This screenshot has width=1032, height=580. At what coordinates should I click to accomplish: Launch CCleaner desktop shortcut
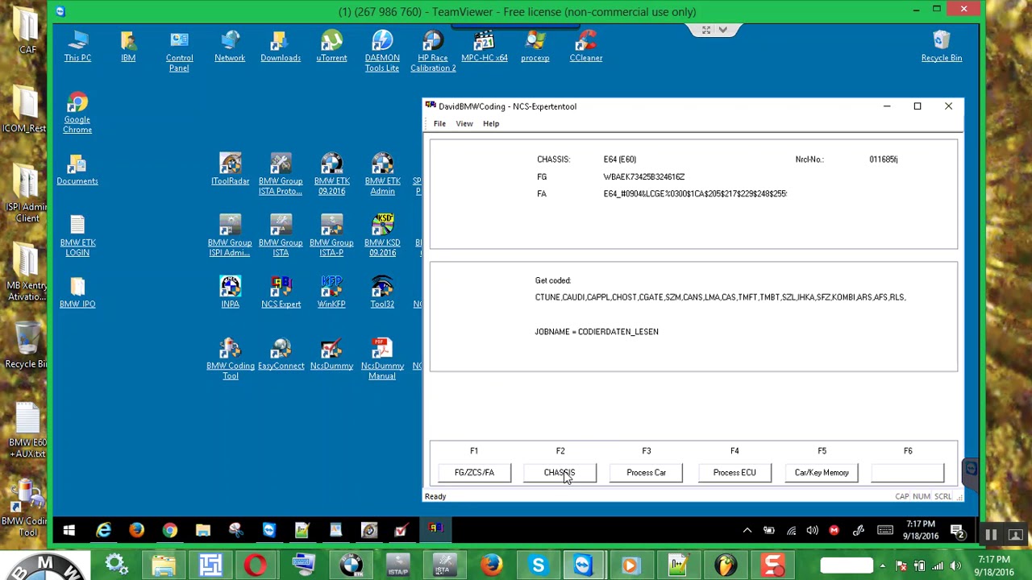tap(586, 47)
